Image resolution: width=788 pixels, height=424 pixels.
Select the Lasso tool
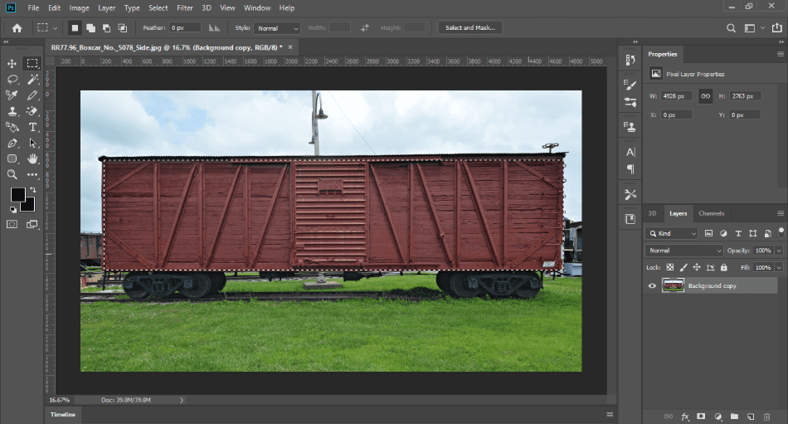tap(12, 80)
